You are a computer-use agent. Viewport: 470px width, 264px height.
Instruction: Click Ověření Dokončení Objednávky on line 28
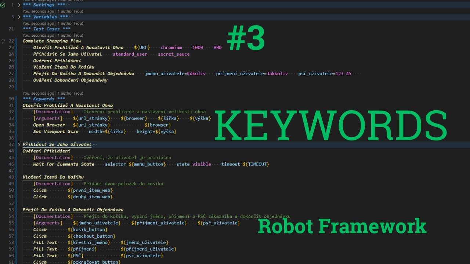click(x=70, y=80)
